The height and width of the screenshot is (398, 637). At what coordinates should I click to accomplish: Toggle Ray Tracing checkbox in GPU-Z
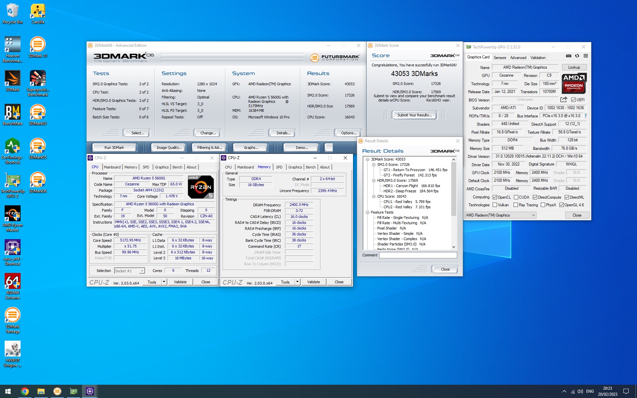[516, 205]
